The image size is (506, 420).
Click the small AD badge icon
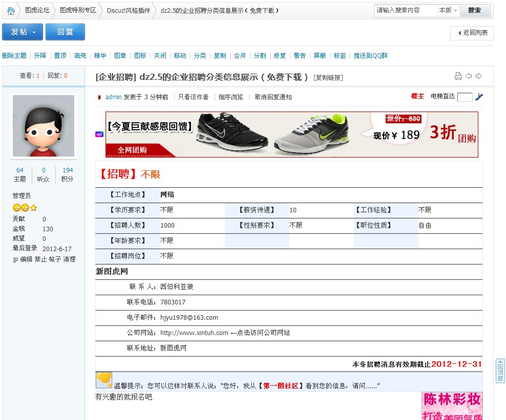99,135
